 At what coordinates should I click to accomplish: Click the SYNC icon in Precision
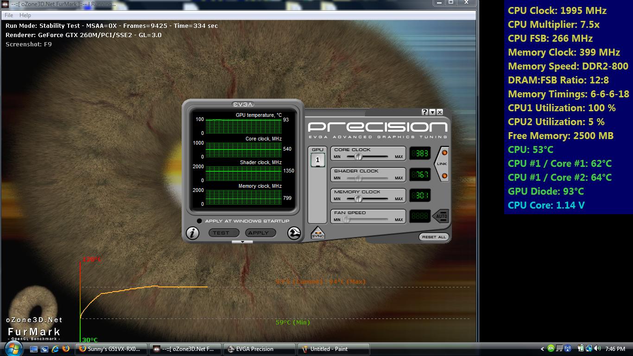click(318, 233)
